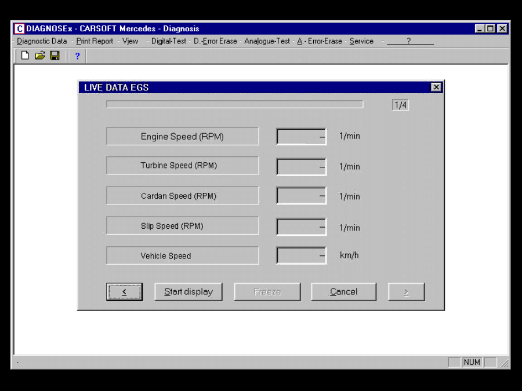Open the Analogue-Test menu
This screenshot has height=391, width=522.
pos(267,41)
